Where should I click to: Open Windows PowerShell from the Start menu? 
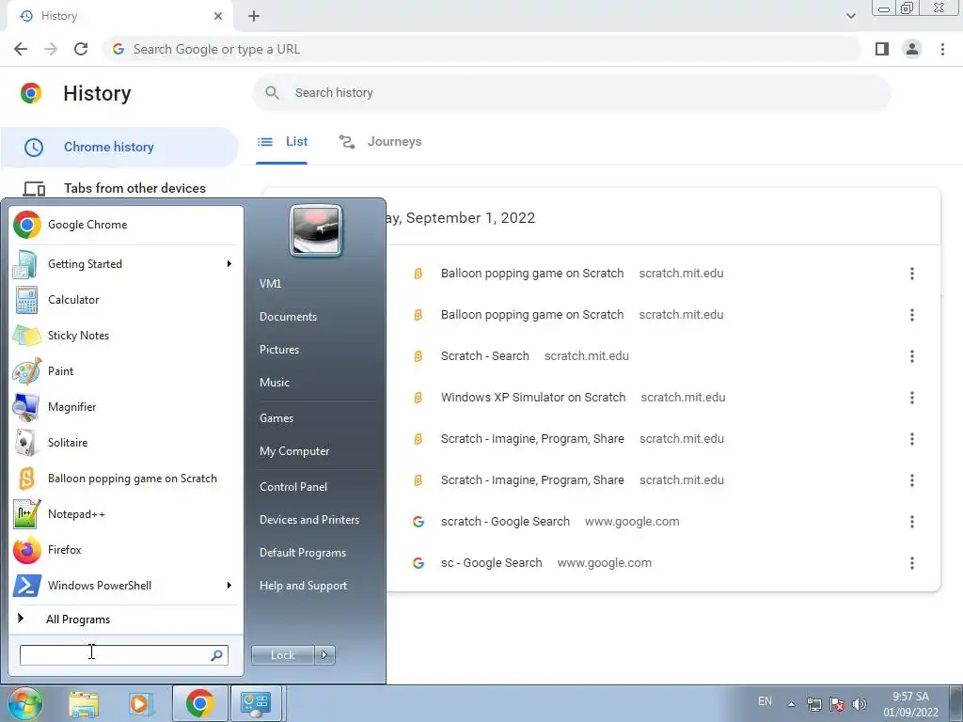pos(126,585)
